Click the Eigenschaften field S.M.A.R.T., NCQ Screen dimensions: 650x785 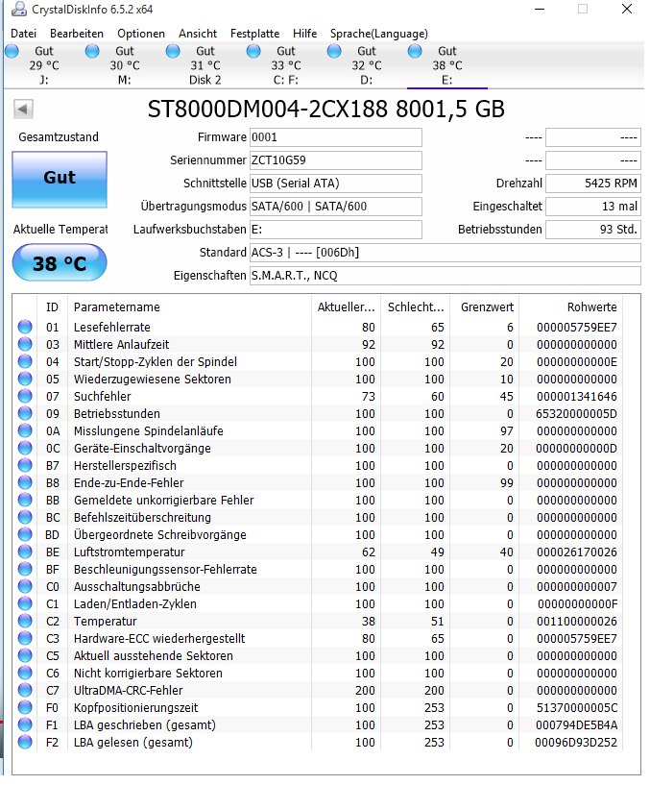pos(445,276)
